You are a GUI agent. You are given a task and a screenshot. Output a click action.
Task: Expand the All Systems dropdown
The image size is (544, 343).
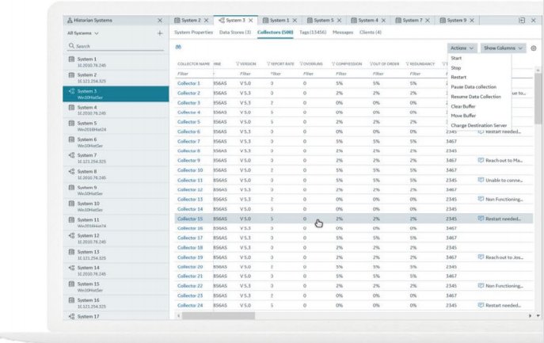coord(83,33)
